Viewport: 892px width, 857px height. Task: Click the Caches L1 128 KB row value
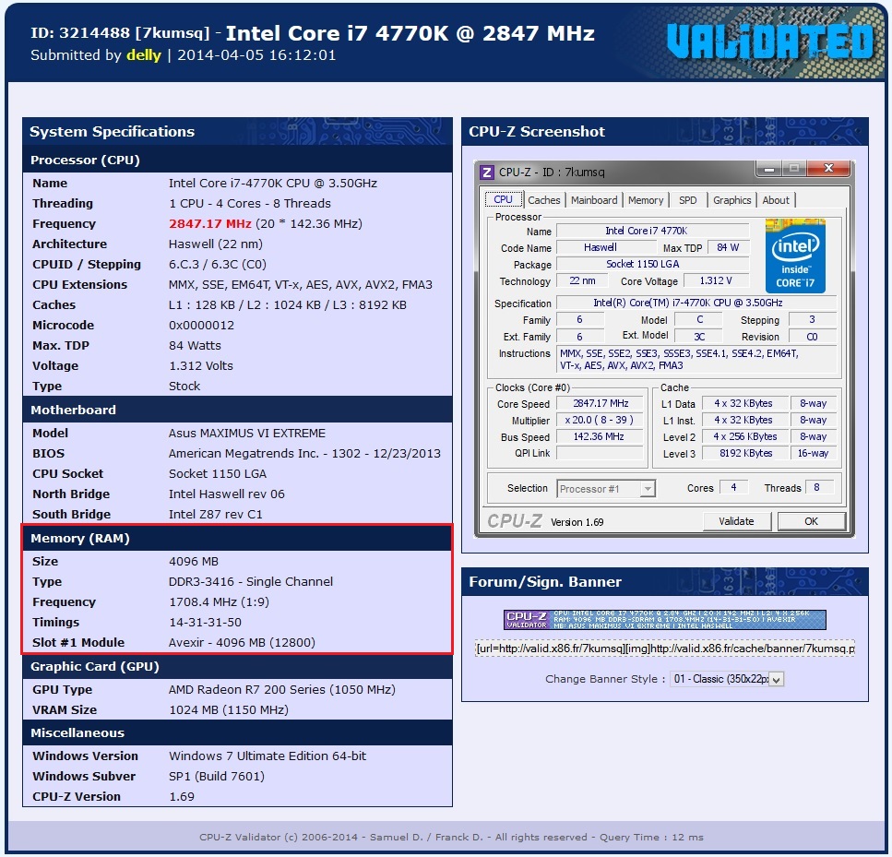[x=287, y=305]
